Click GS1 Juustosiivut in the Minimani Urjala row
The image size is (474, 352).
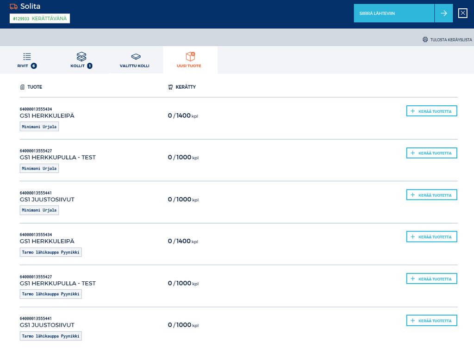[47, 200]
